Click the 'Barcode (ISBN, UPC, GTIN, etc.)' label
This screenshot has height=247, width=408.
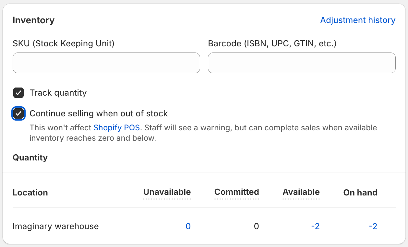(x=272, y=43)
